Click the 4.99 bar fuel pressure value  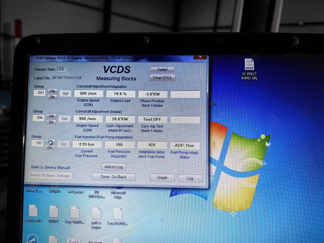tap(87, 144)
